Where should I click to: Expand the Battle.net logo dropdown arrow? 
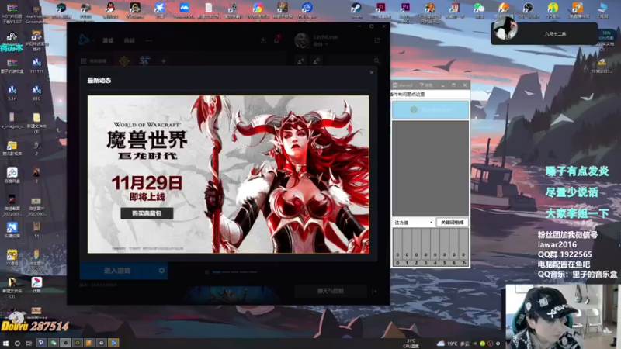(x=93, y=40)
